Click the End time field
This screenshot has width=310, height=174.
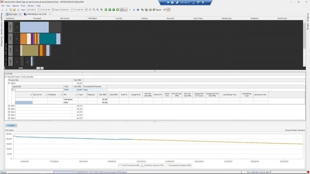[79, 10]
